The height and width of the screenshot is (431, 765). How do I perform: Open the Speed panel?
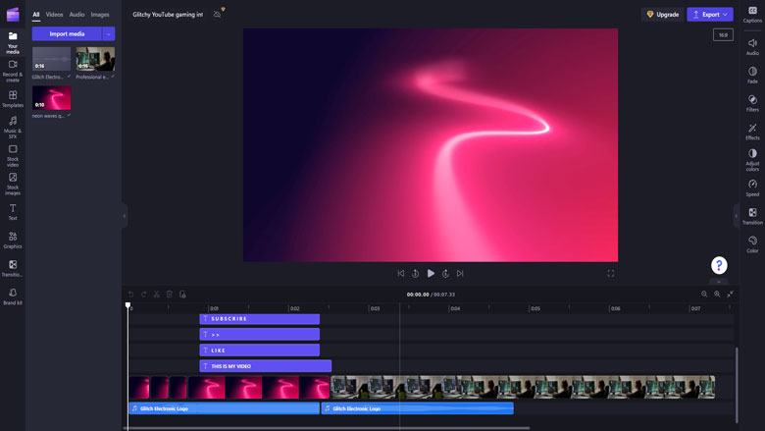click(752, 188)
